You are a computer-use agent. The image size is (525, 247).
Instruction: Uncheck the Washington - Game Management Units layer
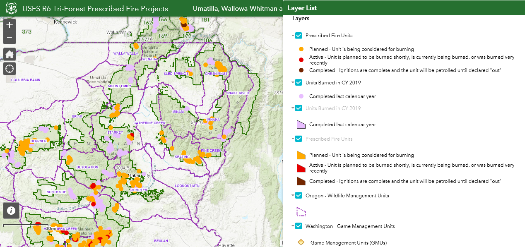(298, 226)
